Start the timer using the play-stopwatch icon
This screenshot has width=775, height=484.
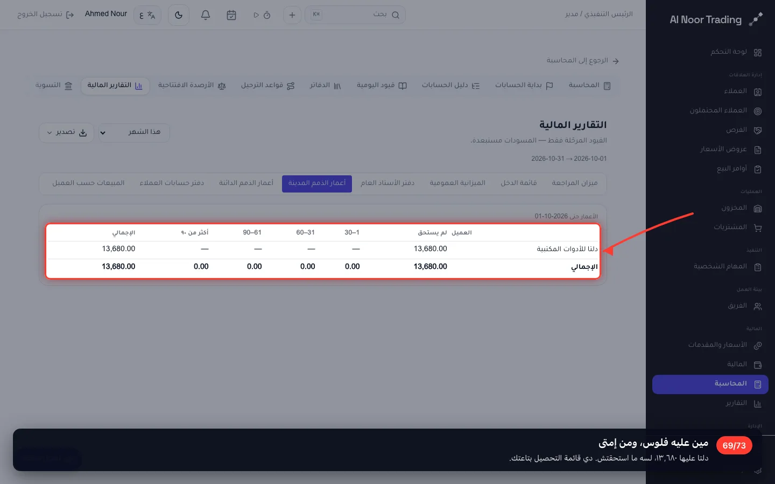(262, 15)
